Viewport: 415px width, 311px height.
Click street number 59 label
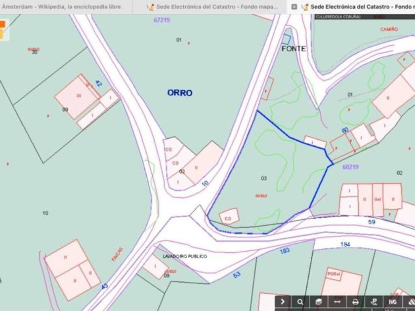(372, 222)
